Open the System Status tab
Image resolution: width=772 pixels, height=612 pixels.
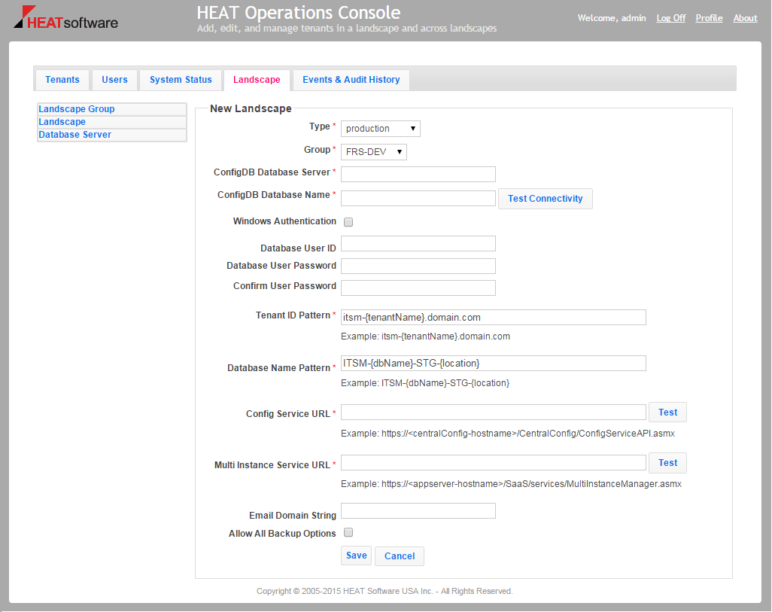[180, 79]
